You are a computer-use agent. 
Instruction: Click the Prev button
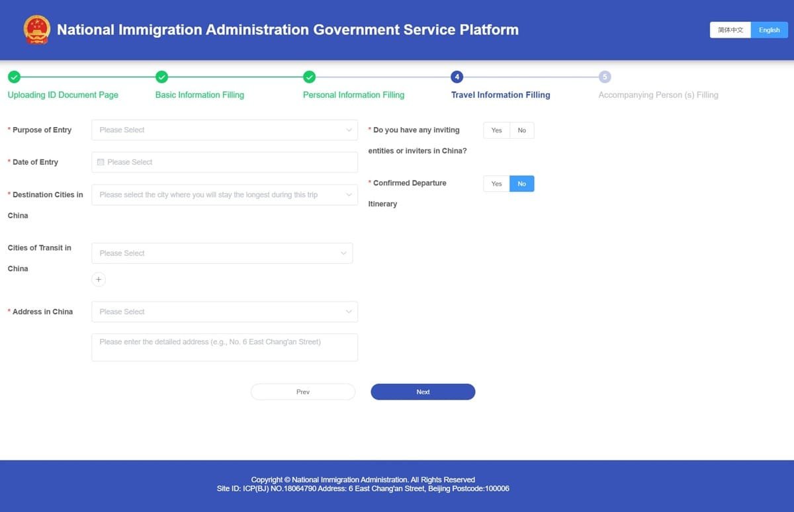pyautogui.click(x=302, y=392)
